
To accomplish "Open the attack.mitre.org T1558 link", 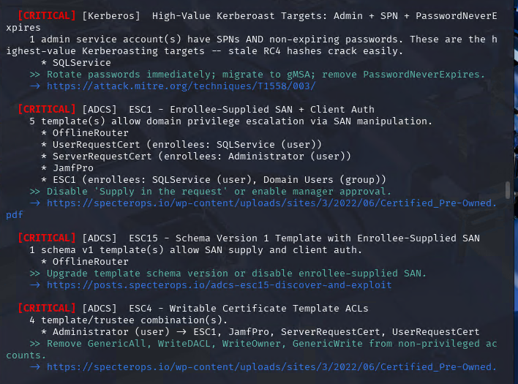I will click(x=181, y=86).
